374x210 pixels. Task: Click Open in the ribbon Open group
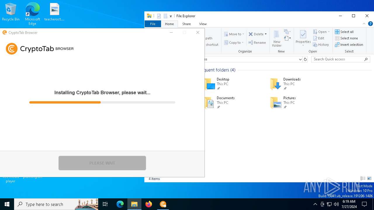[321, 32]
